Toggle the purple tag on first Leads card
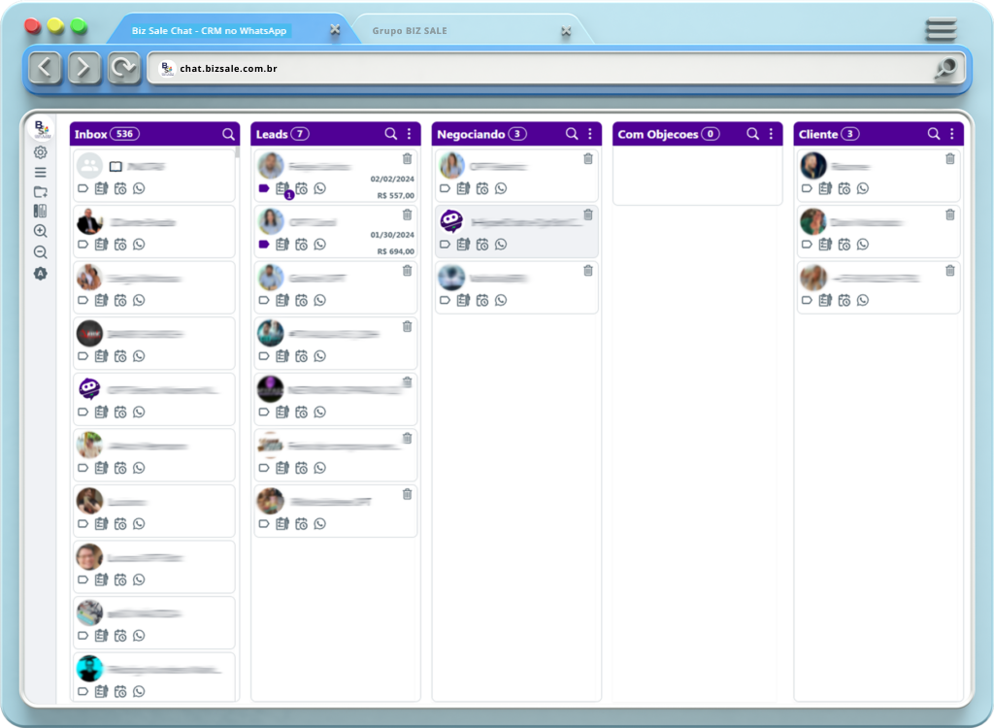 [x=264, y=188]
